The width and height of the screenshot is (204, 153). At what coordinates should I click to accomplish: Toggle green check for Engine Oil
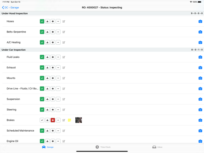tap(42, 141)
